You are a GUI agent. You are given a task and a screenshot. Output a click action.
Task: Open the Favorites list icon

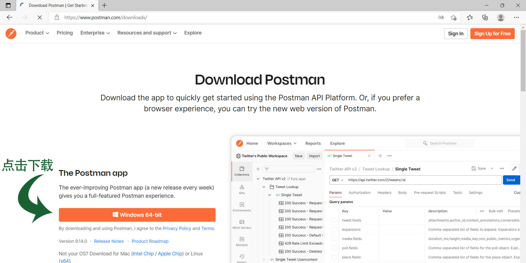tap(470, 17)
